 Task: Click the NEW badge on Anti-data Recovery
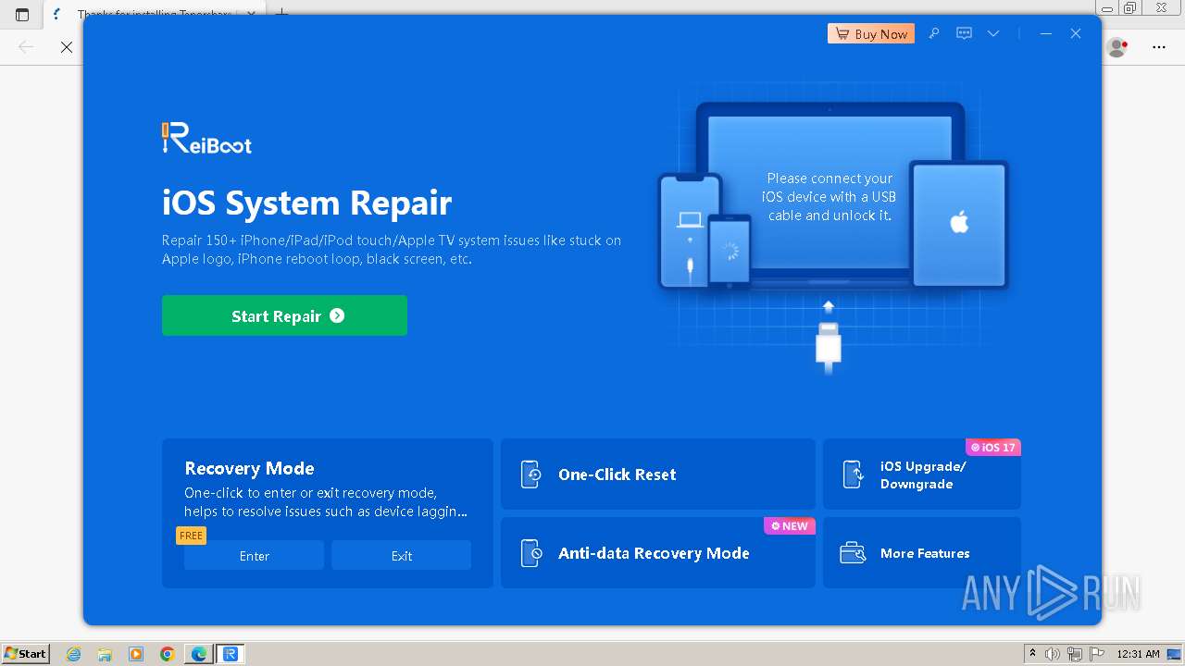[790, 525]
